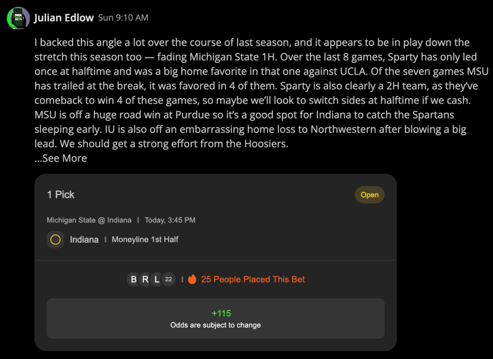The height and width of the screenshot is (359, 493).
Task: Click the Open status badge
Action: [369, 195]
